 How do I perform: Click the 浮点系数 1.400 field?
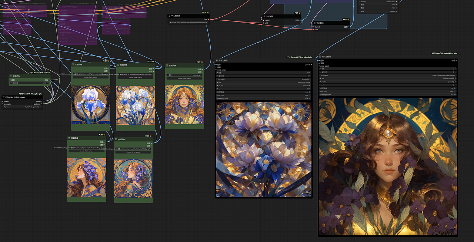click(29, 83)
